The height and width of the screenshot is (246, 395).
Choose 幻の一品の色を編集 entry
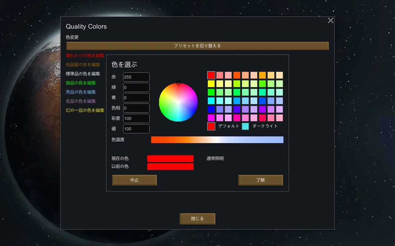(85, 110)
